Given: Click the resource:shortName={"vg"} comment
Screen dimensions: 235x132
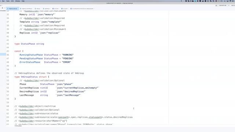Looking at the screenshot, I should pos(41,121).
